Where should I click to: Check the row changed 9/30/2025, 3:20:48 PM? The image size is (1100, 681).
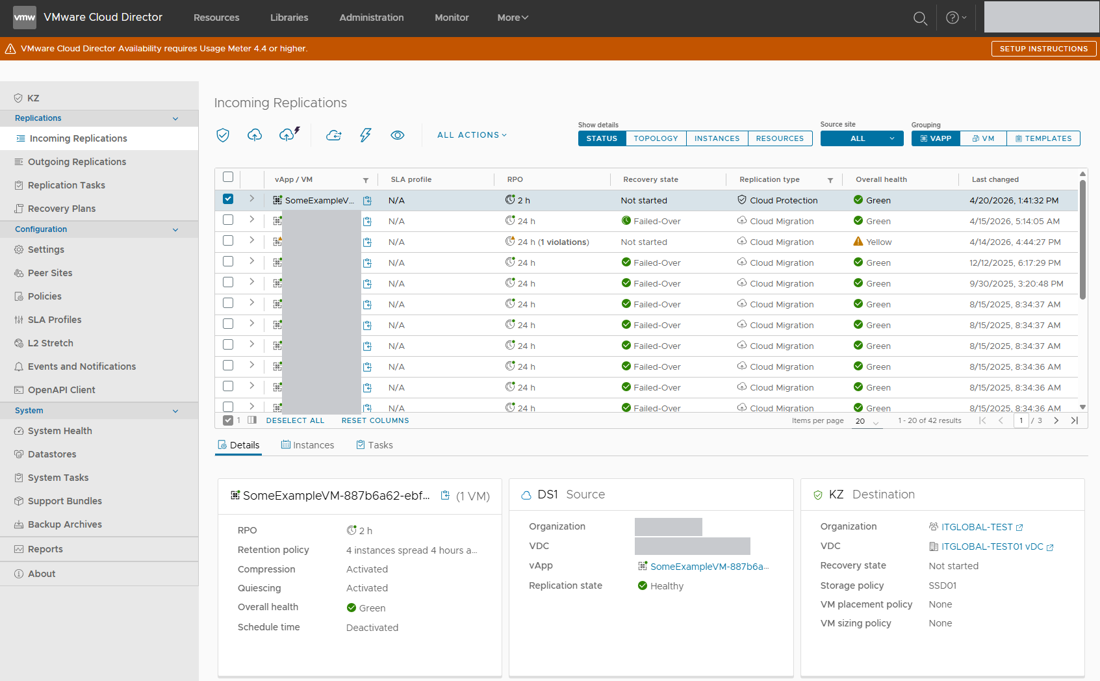pyautogui.click(x=228, y=282)
